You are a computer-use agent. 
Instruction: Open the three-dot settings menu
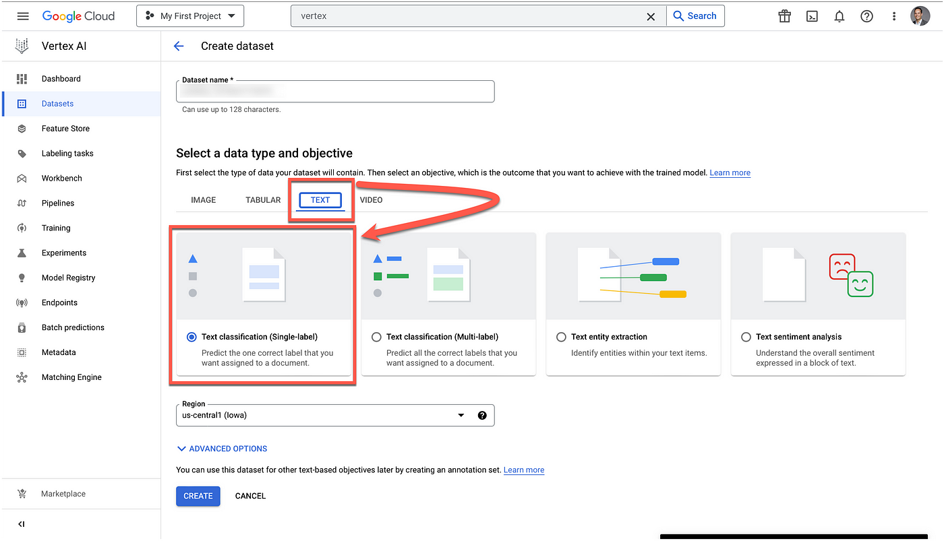tap(894, 16)
